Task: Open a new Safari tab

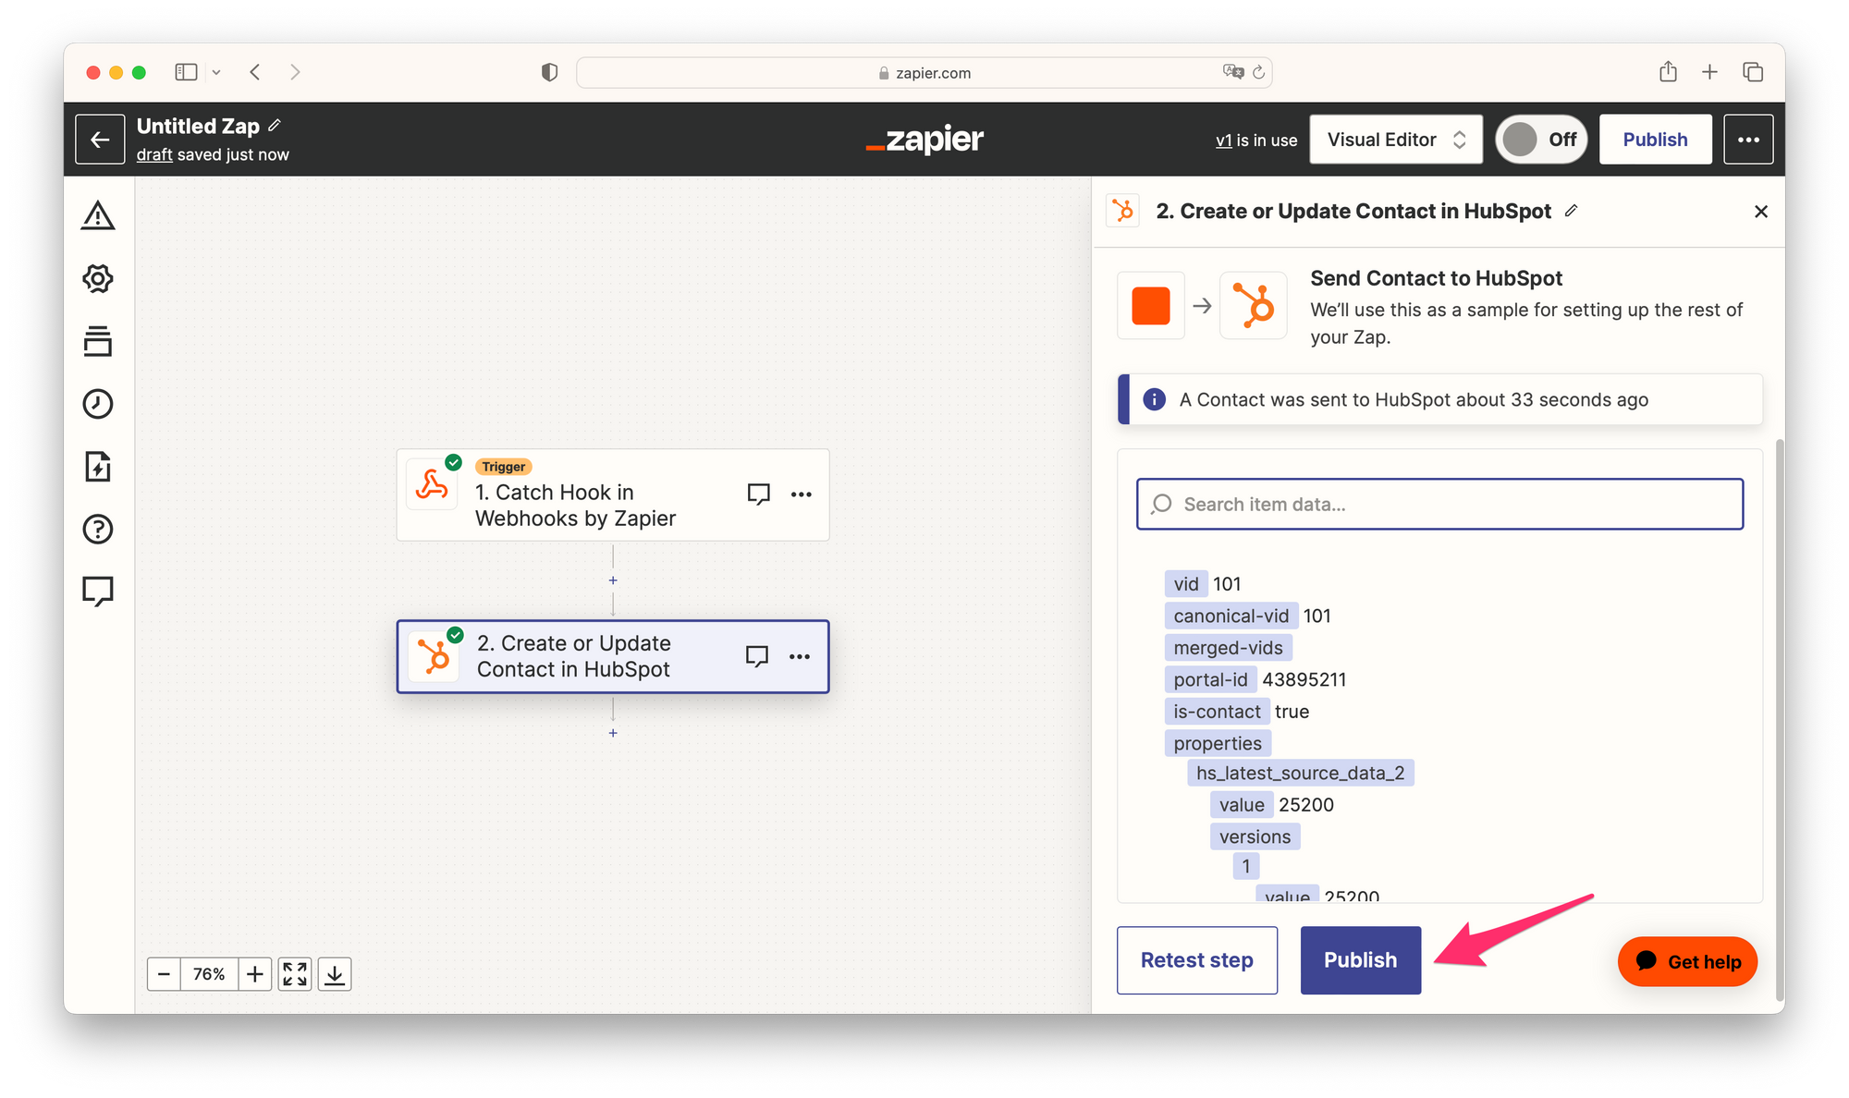Action: click(1709, 72)
